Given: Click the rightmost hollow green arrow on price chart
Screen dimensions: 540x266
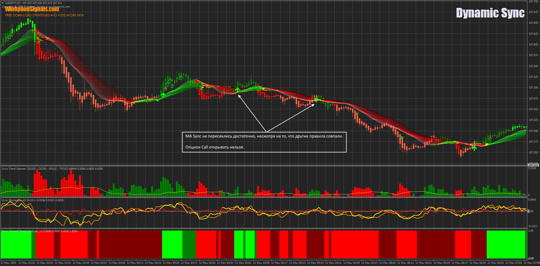Looking at the screenshot, I should click(490, 139).
